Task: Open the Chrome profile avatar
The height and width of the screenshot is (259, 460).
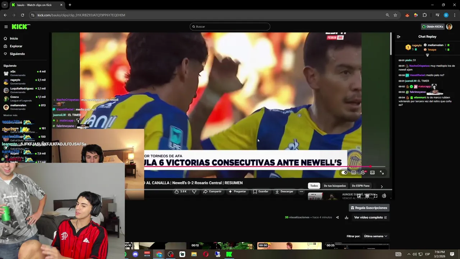Action: (x=446, y=15)
